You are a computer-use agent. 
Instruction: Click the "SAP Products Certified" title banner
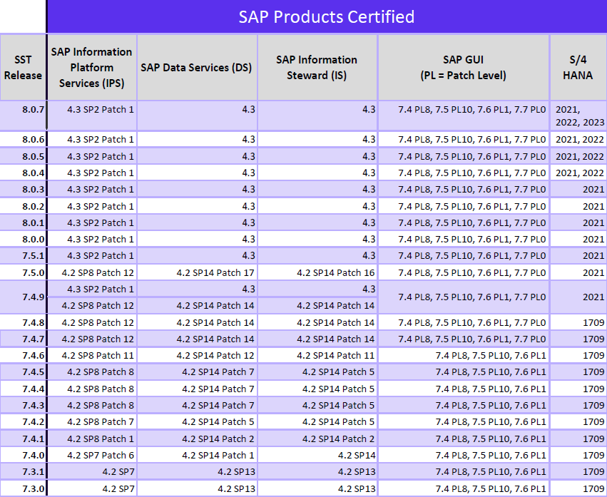pos(327,16)
